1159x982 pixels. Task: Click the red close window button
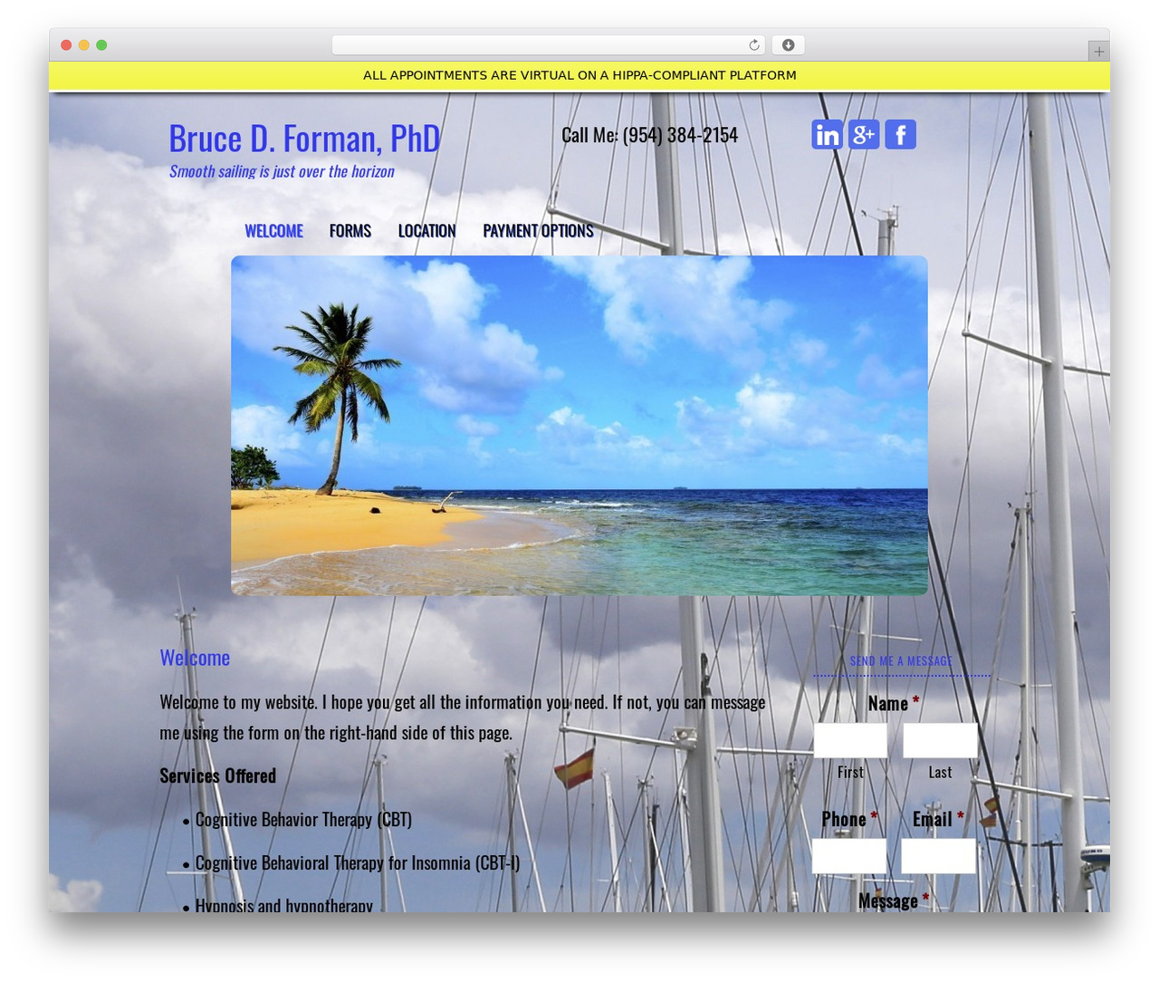pos(66,45)
